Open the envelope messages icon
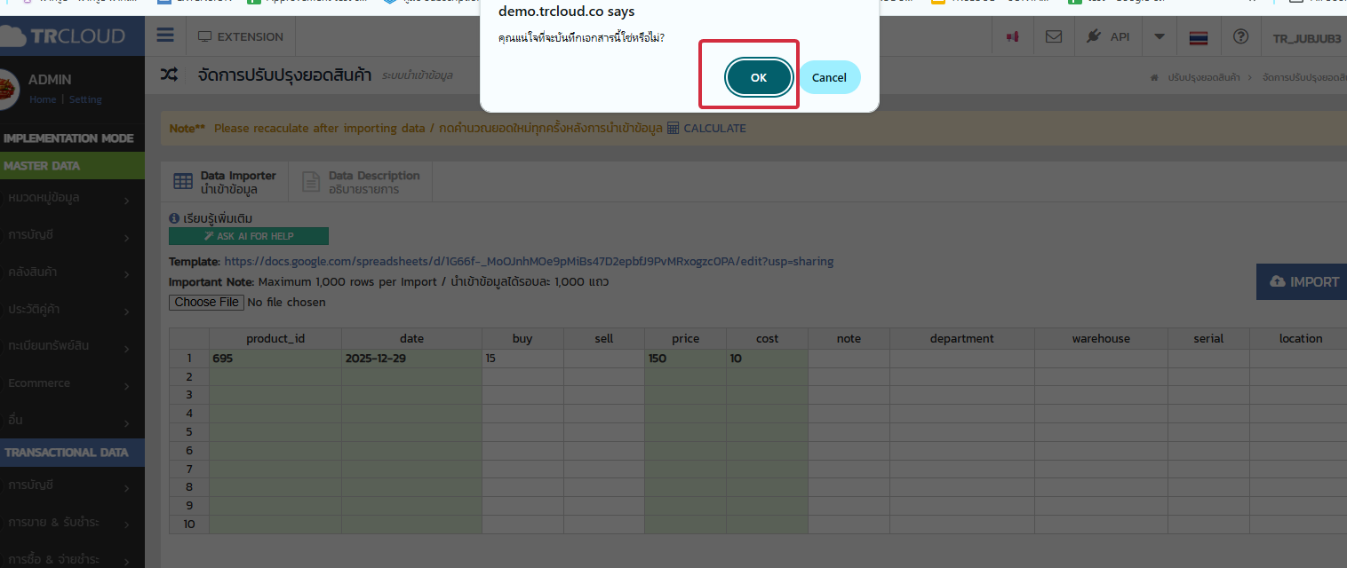Image resolution: width=1347 pixels, height=568 pixels. click(1053, 37)
